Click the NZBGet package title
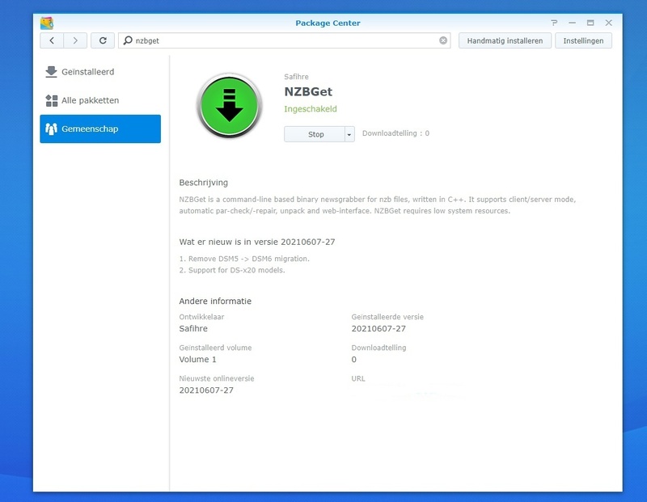This screenshot has width=647, height=502. (x=308, y=91)
